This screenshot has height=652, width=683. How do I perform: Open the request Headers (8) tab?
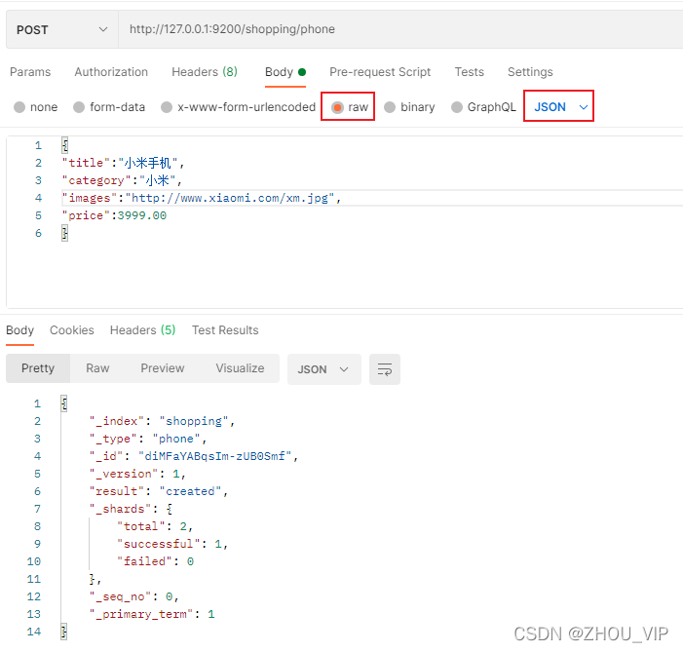(205, 72)
